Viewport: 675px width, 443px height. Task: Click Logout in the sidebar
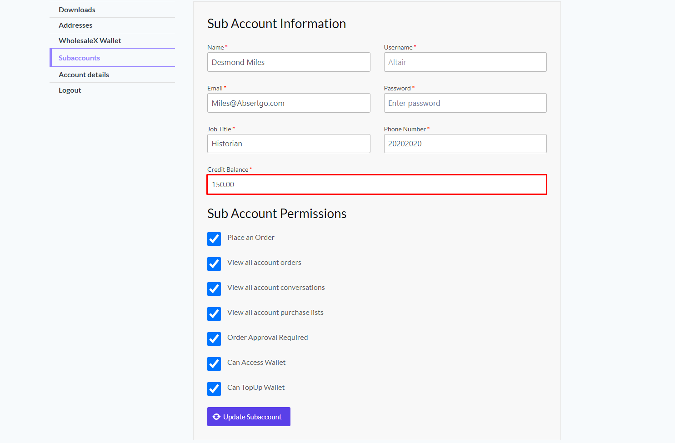click(70, 90)
